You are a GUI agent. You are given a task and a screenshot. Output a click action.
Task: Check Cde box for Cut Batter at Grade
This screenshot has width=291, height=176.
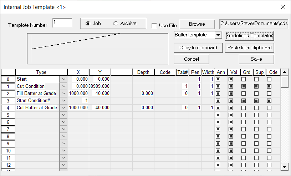point(269,107)
